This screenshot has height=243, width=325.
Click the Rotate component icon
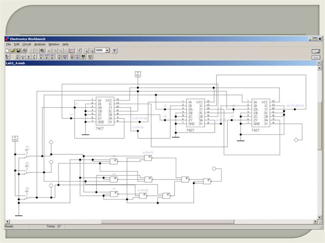tap(49, 50)
